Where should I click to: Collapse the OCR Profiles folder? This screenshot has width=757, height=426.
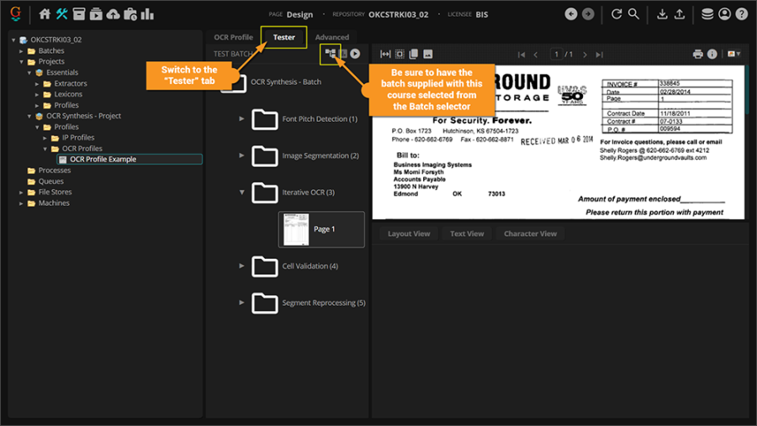(x=45, y=149)
